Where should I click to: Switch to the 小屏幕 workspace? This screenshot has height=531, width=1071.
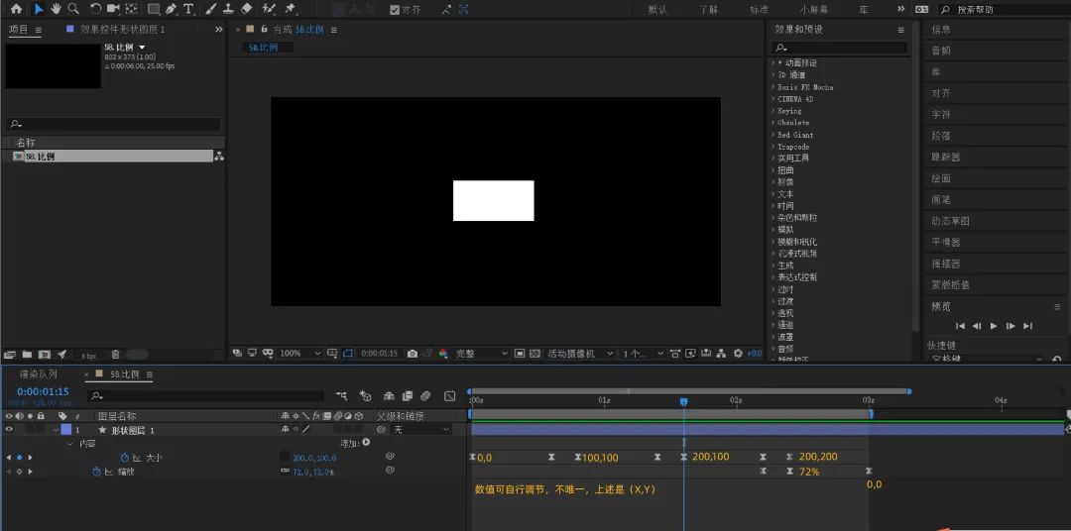814,10
